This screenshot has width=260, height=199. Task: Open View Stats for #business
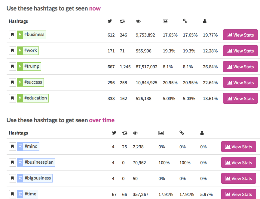240,35
